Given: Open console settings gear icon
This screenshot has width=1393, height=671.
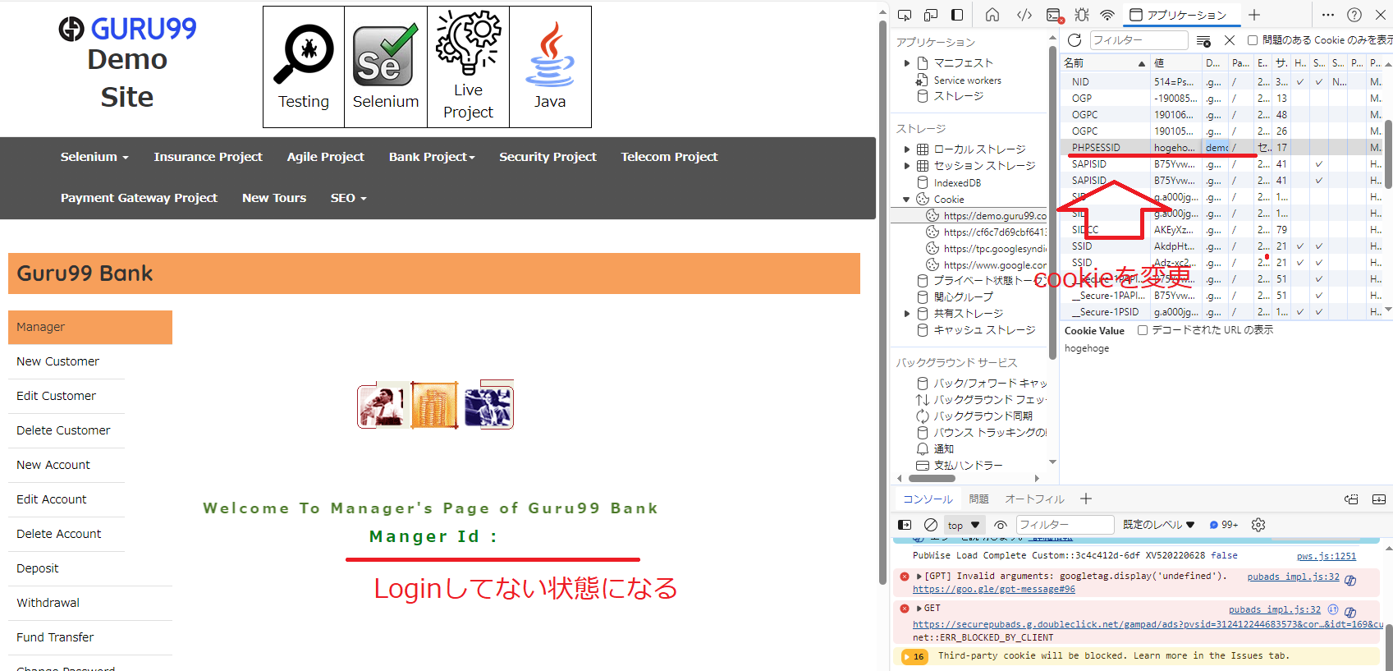Looking at the screenshot, I should (x=1258, y=525).
